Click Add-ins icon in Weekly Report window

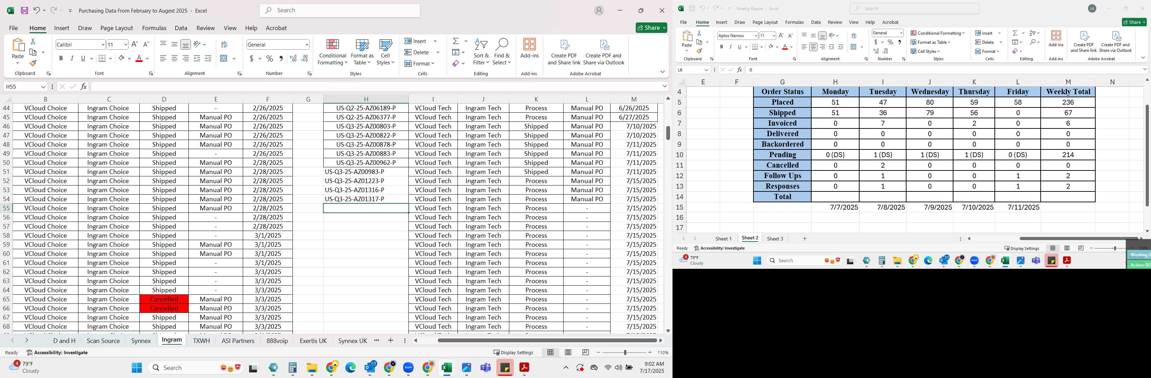pos(1056,39)
